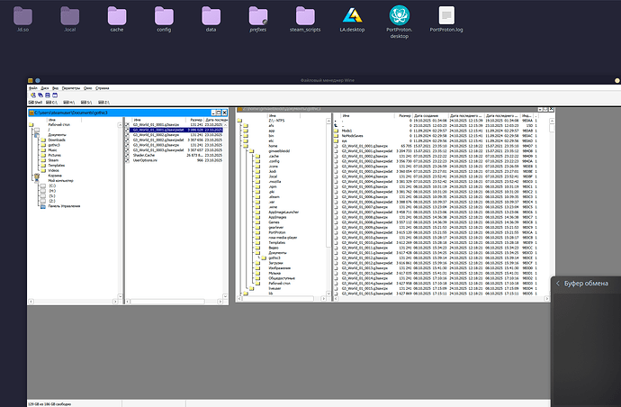Image resolution: width=621 pixels, height=407 pixels.
Task: Click the Shell drive button in drive bar
Action: click(36, 102)
